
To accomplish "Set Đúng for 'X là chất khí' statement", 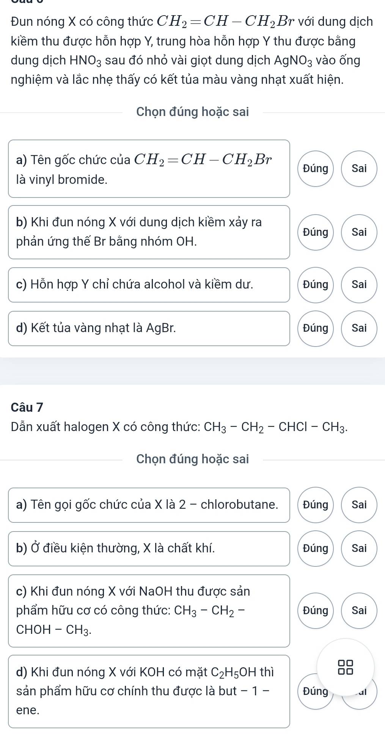I will [x=316, y=549].
